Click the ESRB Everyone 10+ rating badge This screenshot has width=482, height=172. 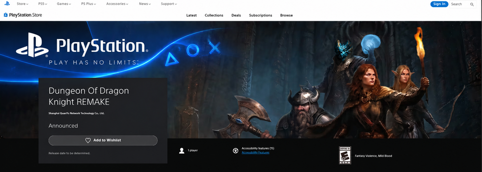[x=345, y=155]
